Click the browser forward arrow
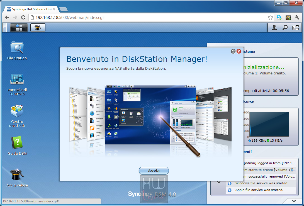Viewport: 304px width, 206px height. [15, 18]
